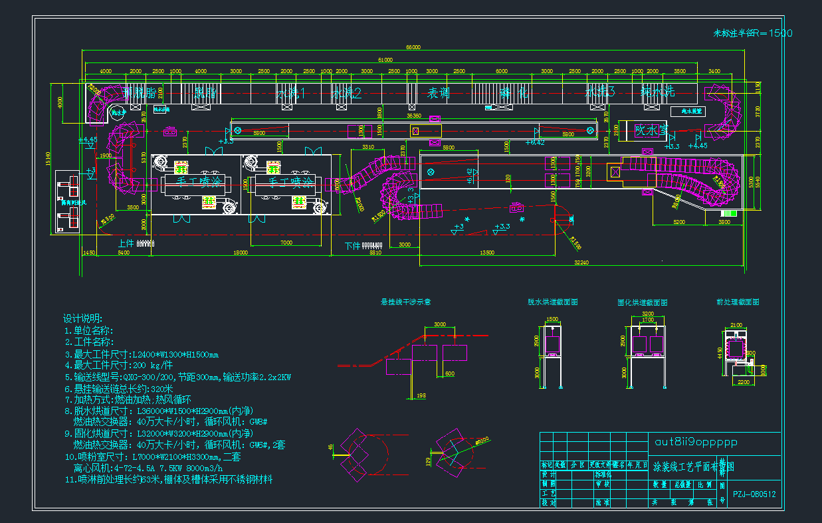The height and width of the screenshot is (523, 822).
Task: Click the 66000 overall length dimension
Action: pyautogui.click(x=414, y=47)
